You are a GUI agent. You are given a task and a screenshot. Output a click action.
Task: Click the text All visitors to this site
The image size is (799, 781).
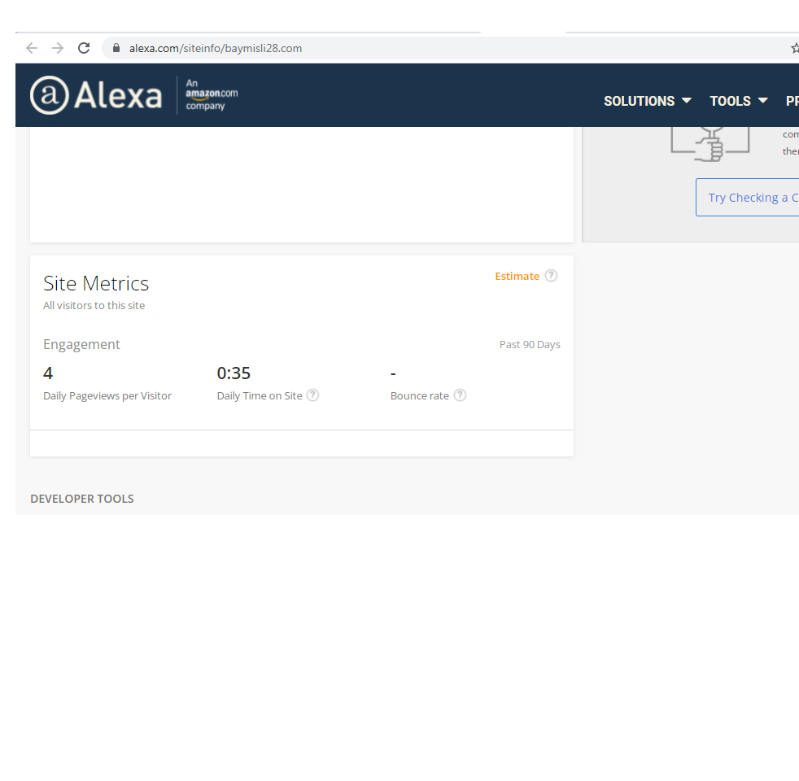pyautogui.click(x=94, y=306)
